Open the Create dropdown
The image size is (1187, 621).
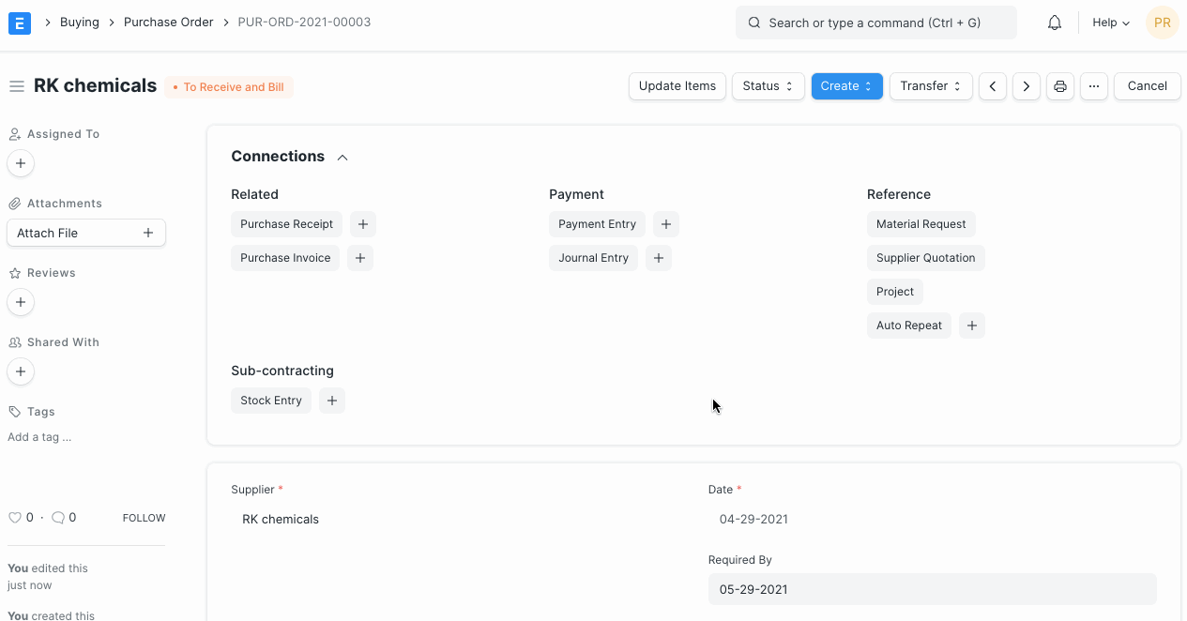click(846, 85)
